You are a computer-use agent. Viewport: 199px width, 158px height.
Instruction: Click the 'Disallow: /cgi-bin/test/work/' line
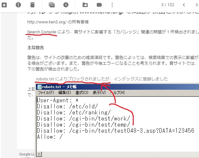click(84, 119)
